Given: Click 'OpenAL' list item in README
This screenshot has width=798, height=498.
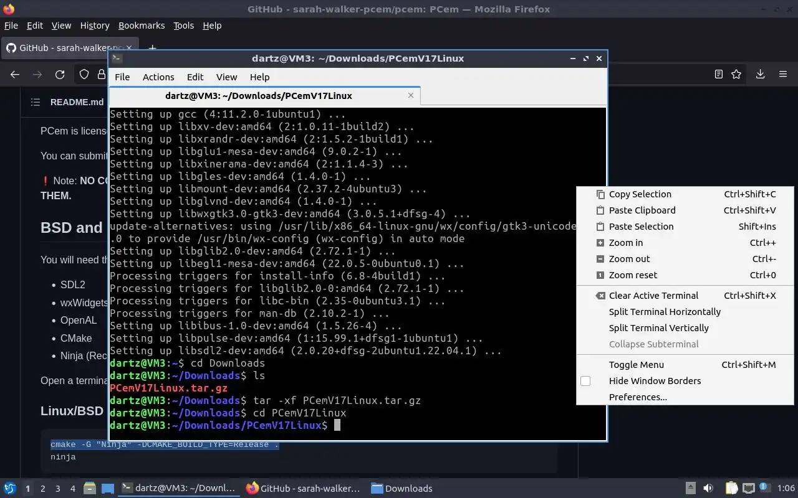Looking at the screenshot, I should (x=79, y=321).
